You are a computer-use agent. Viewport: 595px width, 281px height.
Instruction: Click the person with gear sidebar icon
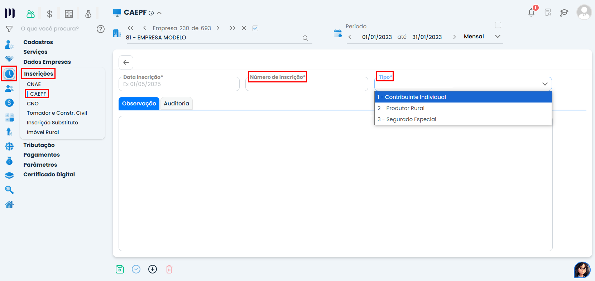coord(9,45)
